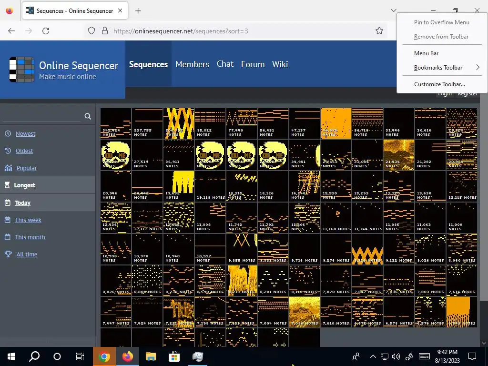488x366 pixels.
Task: Choose Bookmarks Toolbar in the context menu
Action: point(438,68)
